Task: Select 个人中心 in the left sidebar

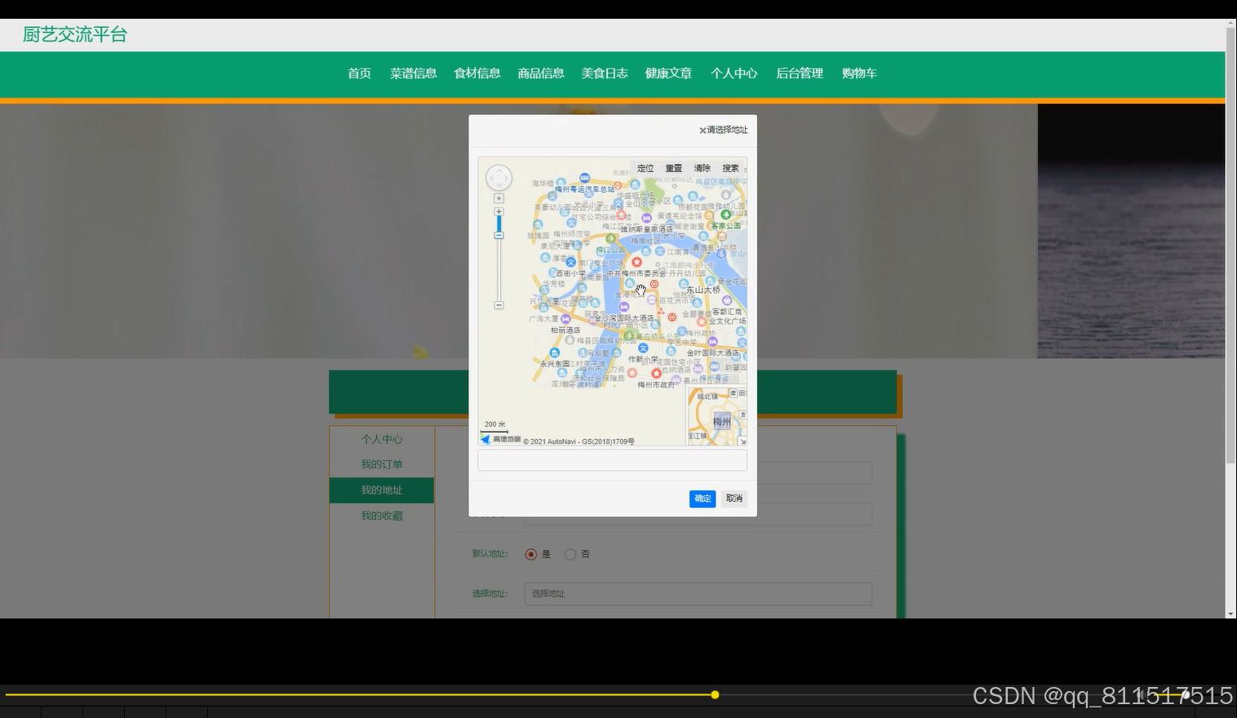Action: [x=382, y=439]
